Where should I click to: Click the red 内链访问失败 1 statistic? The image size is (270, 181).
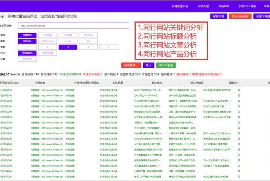coord(93,74)
